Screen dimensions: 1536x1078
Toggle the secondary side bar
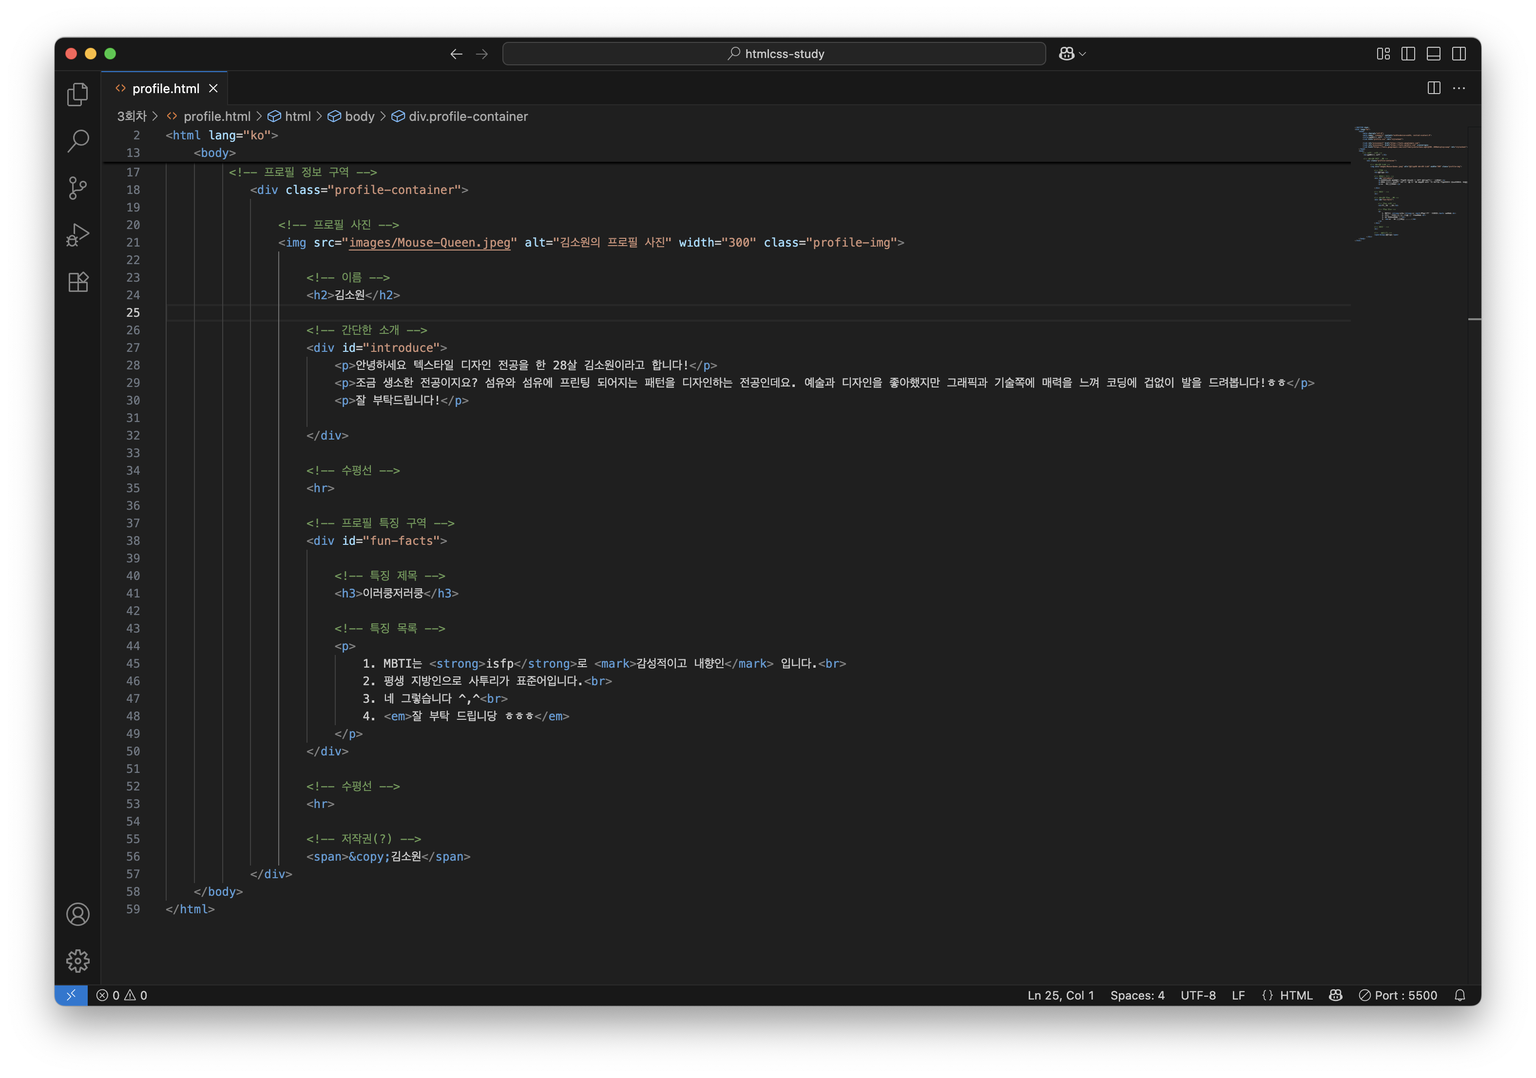pos(1459,54)
